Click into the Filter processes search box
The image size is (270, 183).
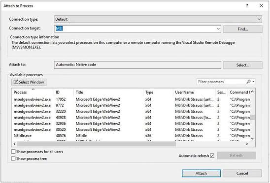(221, 82)
